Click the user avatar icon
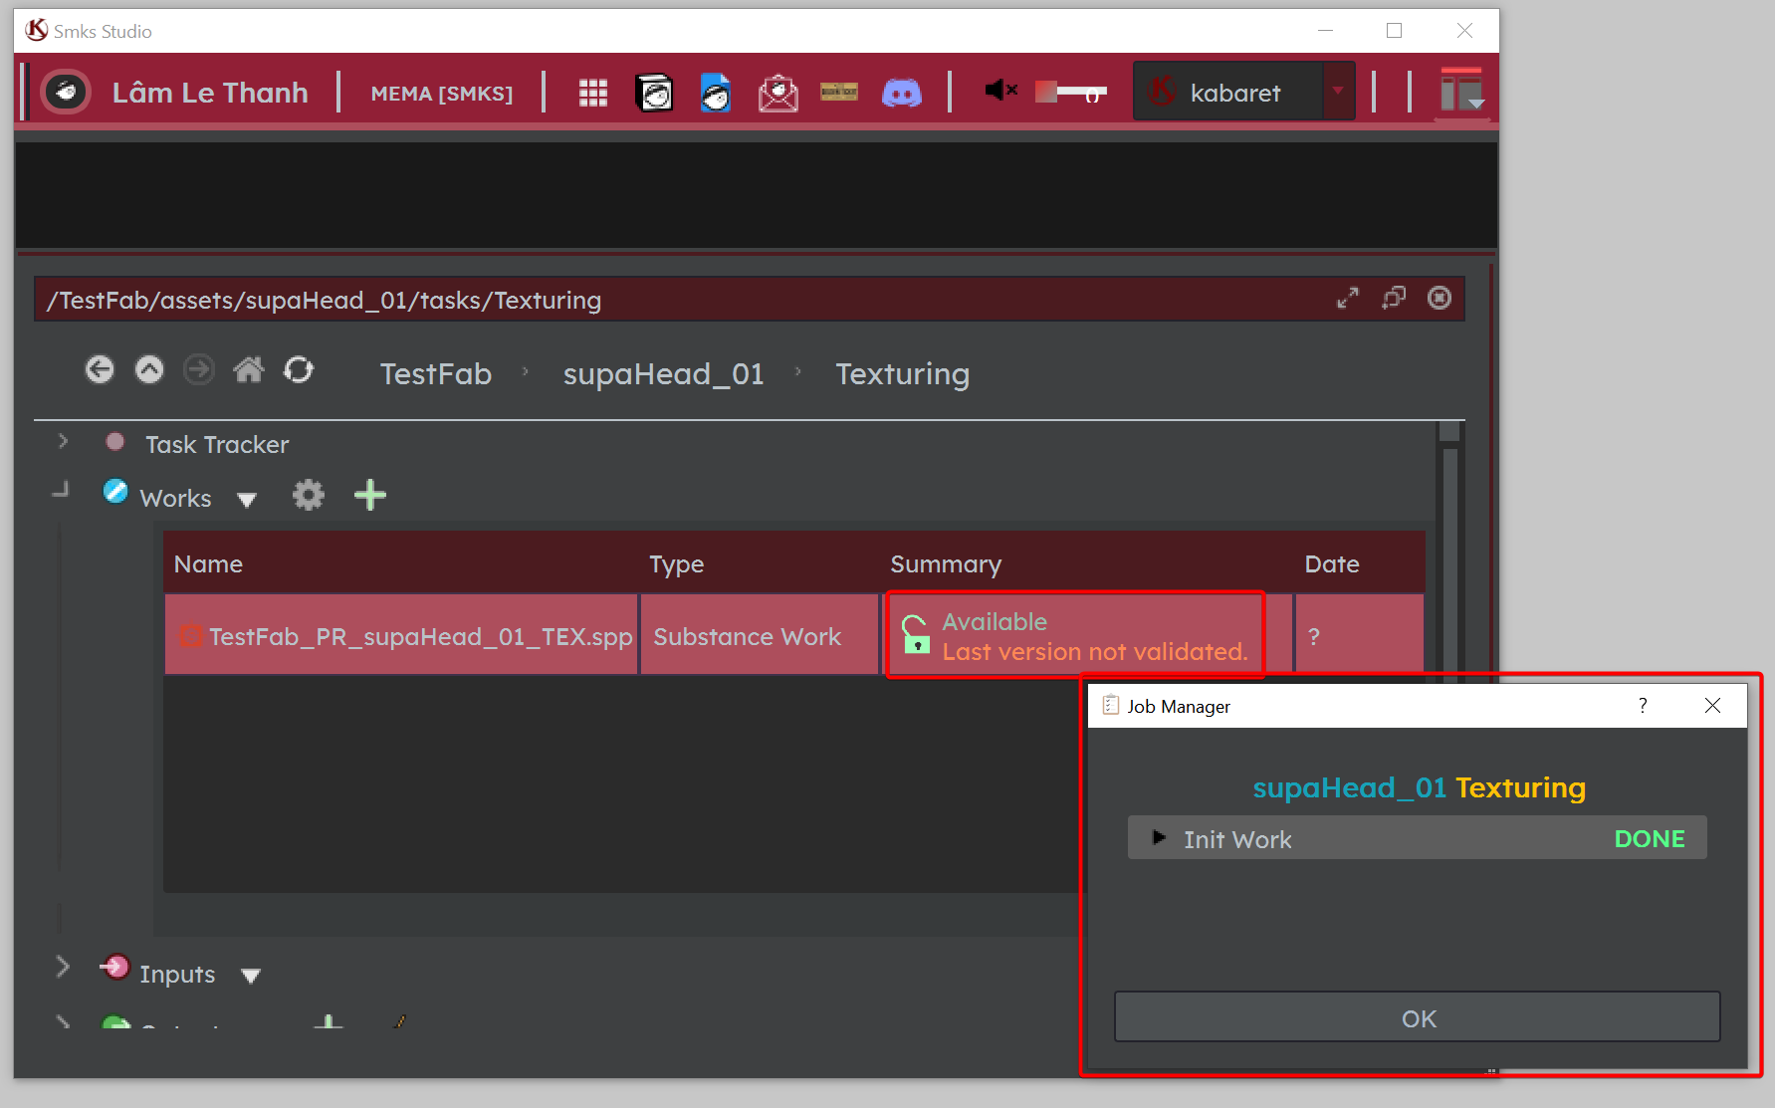1775x1108 pixels. click(66, 93)
